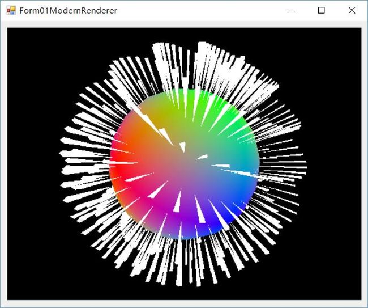This screenshot has width=368, height=308.
Task: Close the Form01ModernRenderer window
Action: point(352,10)
